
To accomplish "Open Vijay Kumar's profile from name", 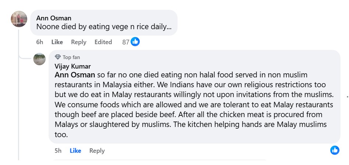I will click(x=72, y=66).
